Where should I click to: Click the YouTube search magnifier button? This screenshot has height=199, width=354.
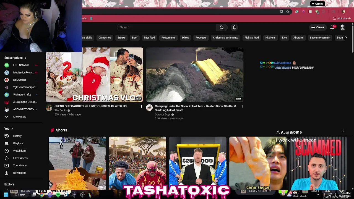click(x=222, y=27)
